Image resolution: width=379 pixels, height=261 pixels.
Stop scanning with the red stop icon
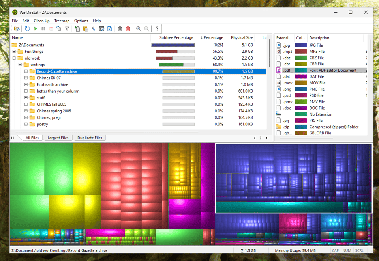[52, 28]
